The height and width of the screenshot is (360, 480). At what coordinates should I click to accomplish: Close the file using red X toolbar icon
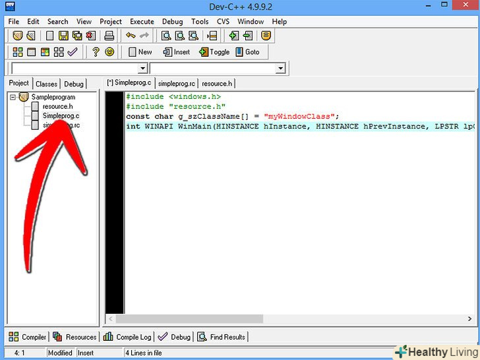[90, 36]
